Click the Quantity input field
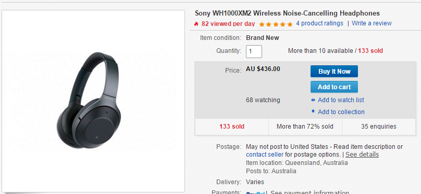 click(254, 51)
